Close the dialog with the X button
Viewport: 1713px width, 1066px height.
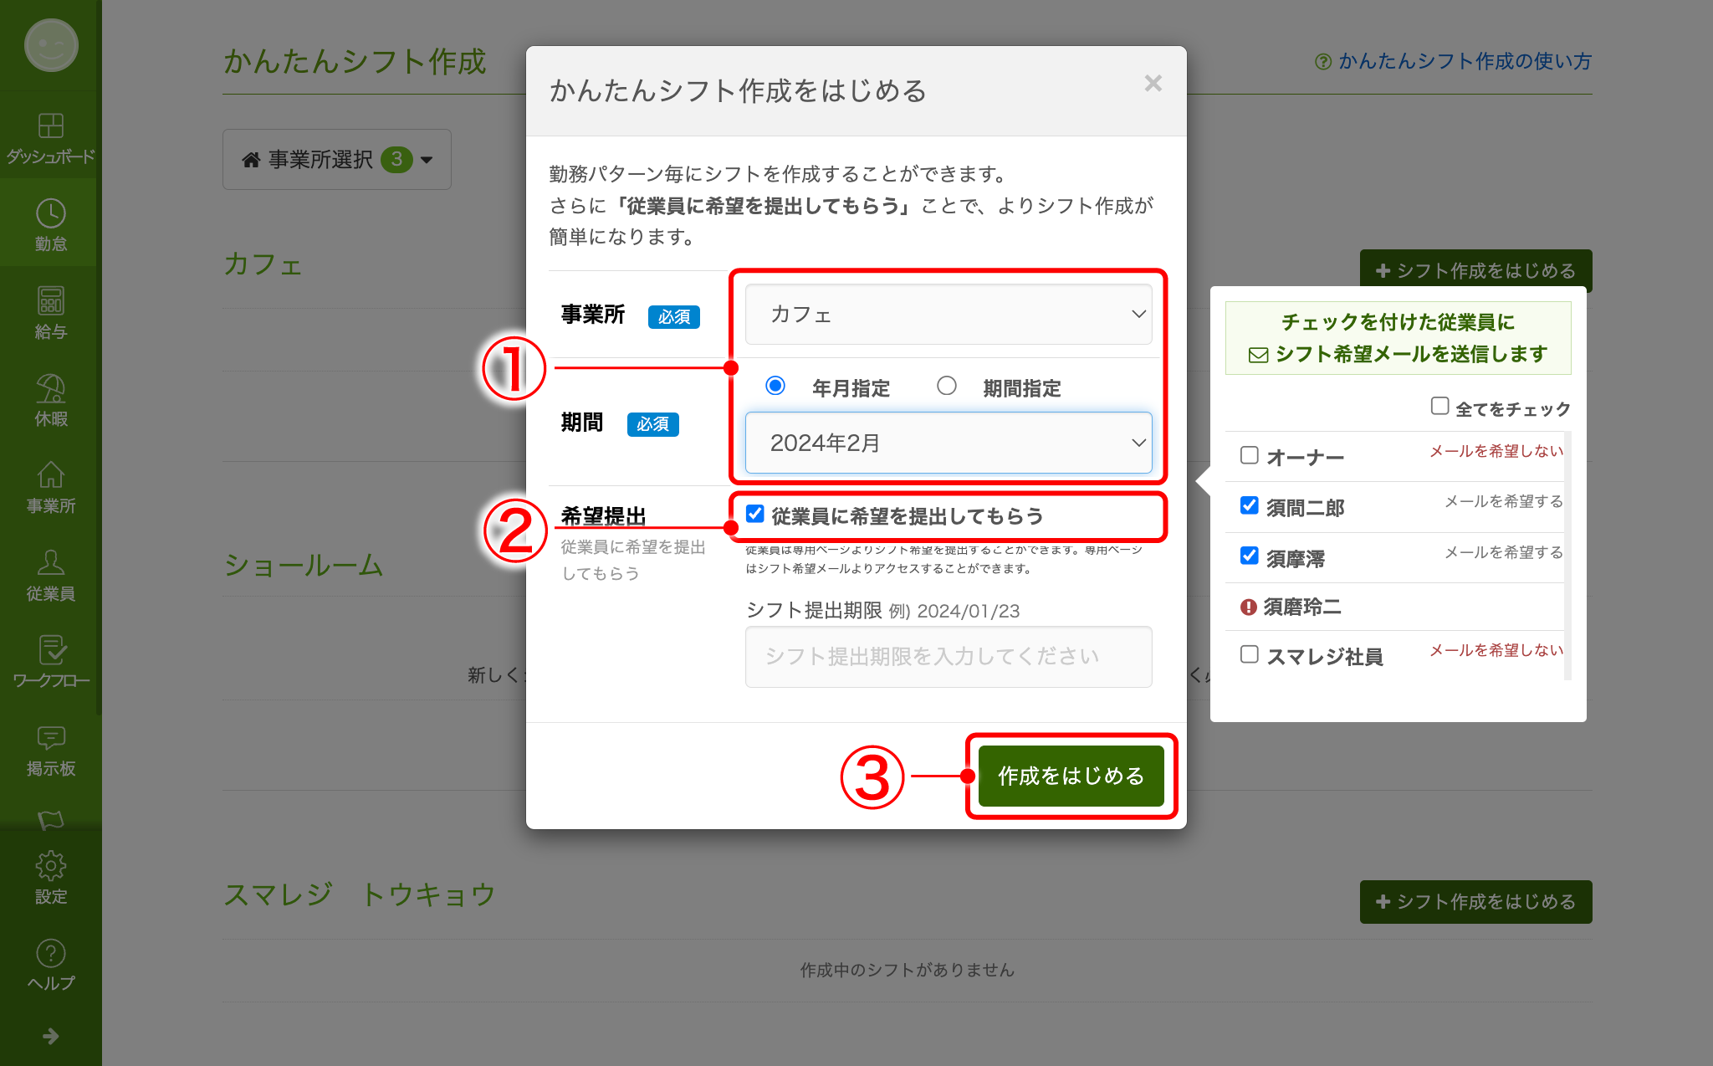click(x=1153, y=84)
